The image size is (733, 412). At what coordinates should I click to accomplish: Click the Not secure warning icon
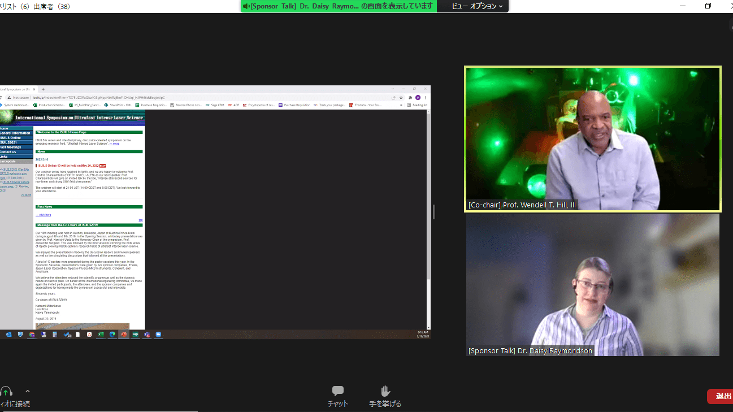tap(8, 98)
